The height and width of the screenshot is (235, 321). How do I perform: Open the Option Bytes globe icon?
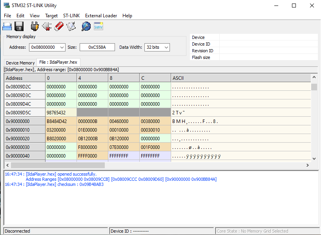point(86,26)
